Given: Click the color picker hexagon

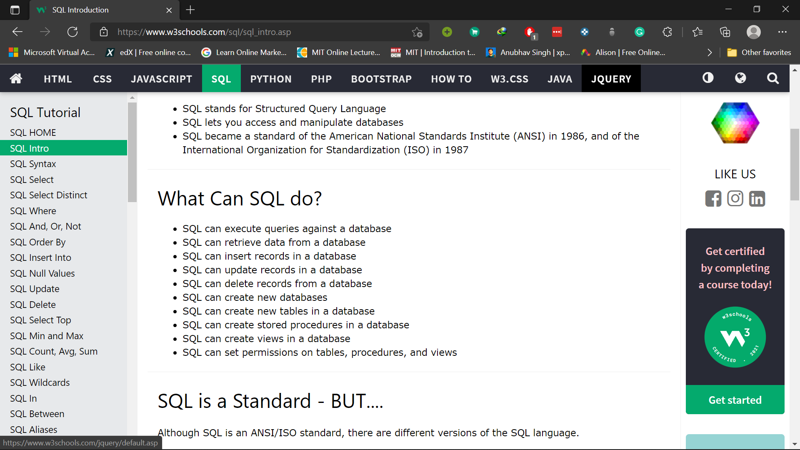Looking at the screenshot, I should click(x=735, y=123).
